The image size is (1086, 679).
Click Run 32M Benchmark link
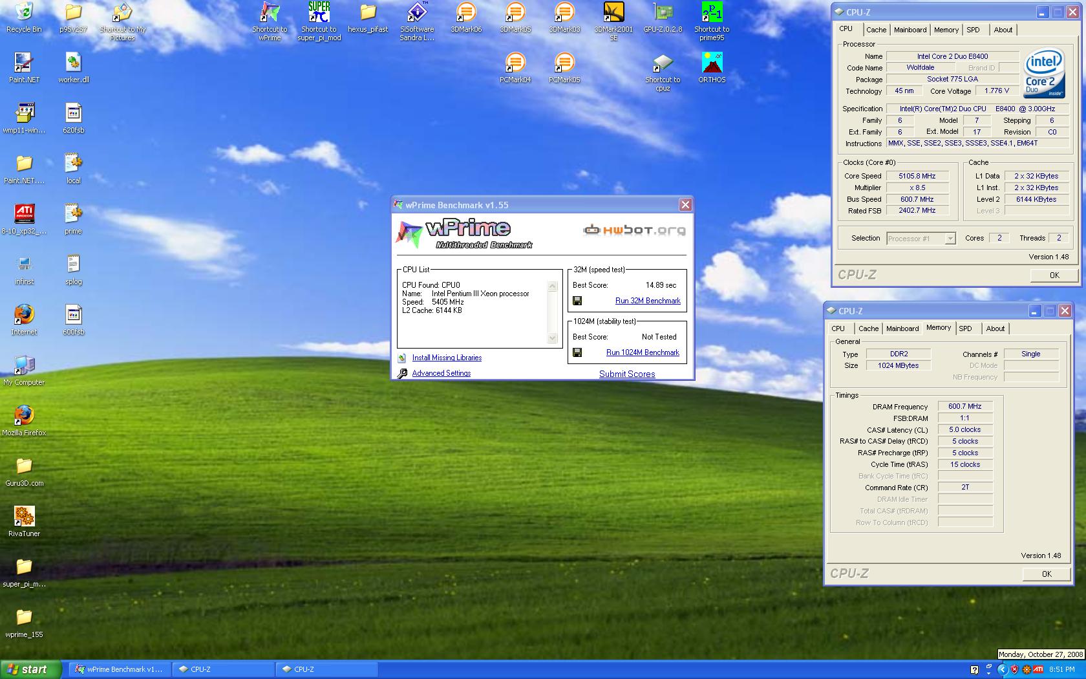click(x=648, y=301)
